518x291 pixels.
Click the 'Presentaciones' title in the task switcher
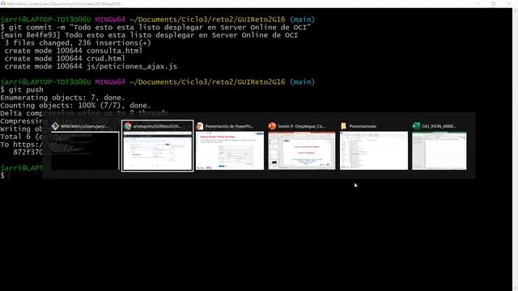(363, 126)
